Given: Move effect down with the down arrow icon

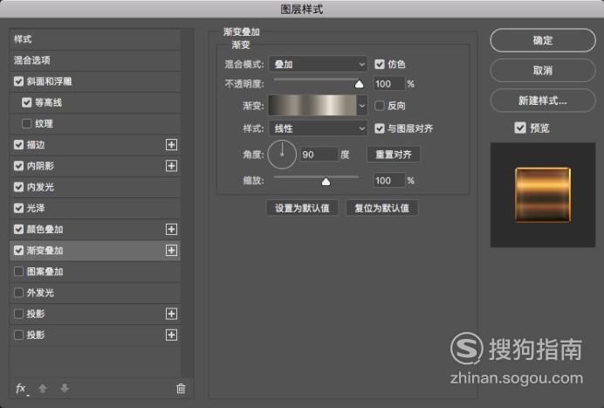Looking at the screenshot, I should (65, 388).
